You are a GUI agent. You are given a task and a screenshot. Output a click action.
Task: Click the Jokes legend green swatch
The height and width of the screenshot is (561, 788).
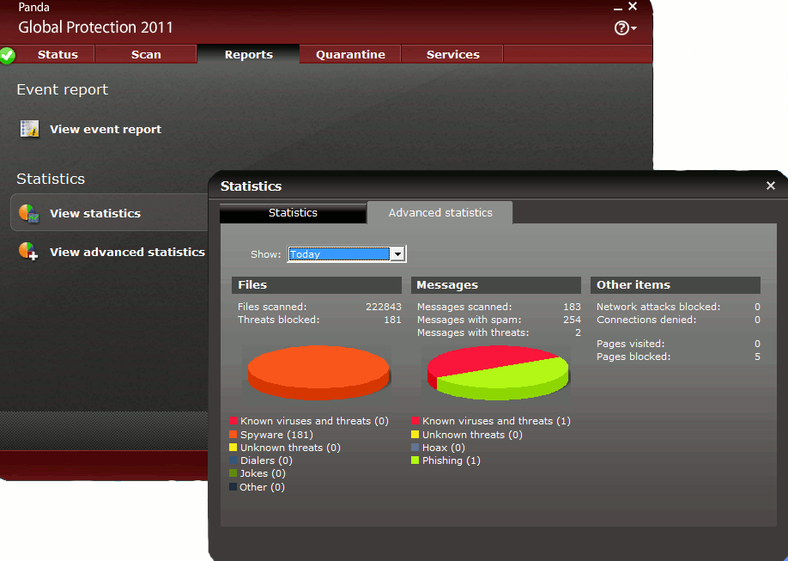tap(233, 473)
